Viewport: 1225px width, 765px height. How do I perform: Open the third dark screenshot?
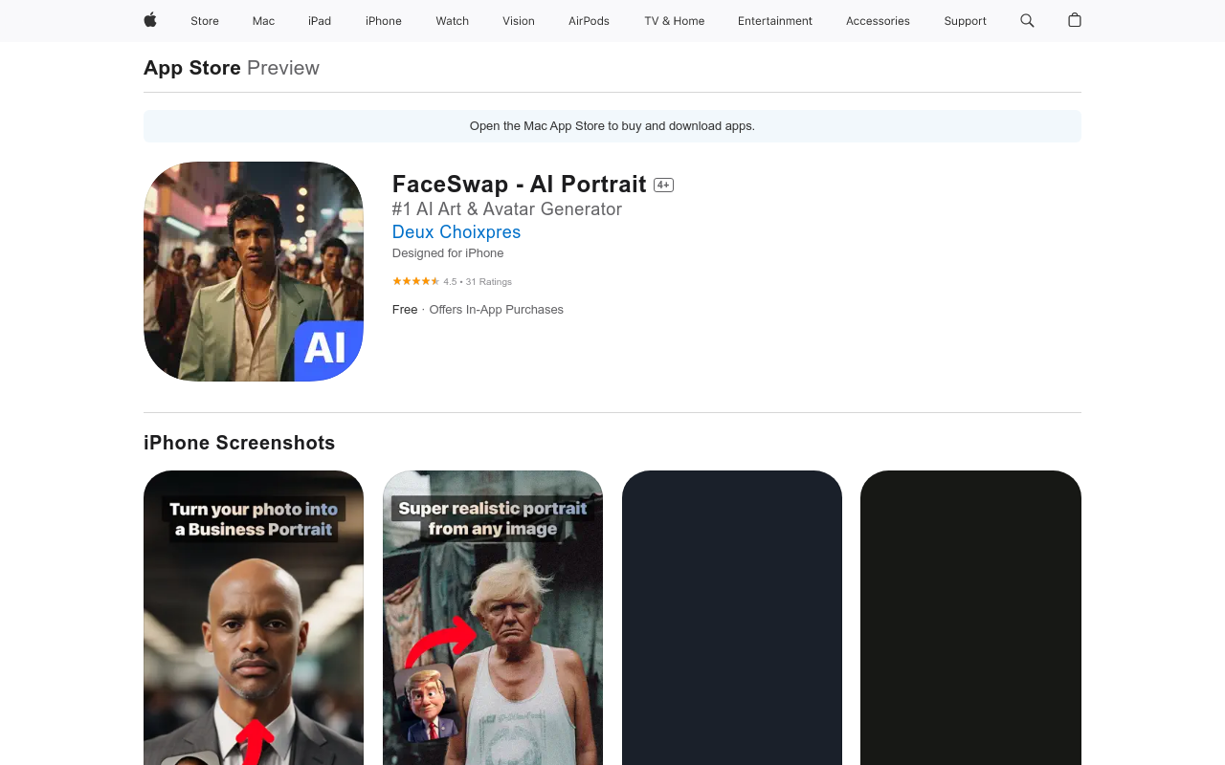(x=732, y=618)
